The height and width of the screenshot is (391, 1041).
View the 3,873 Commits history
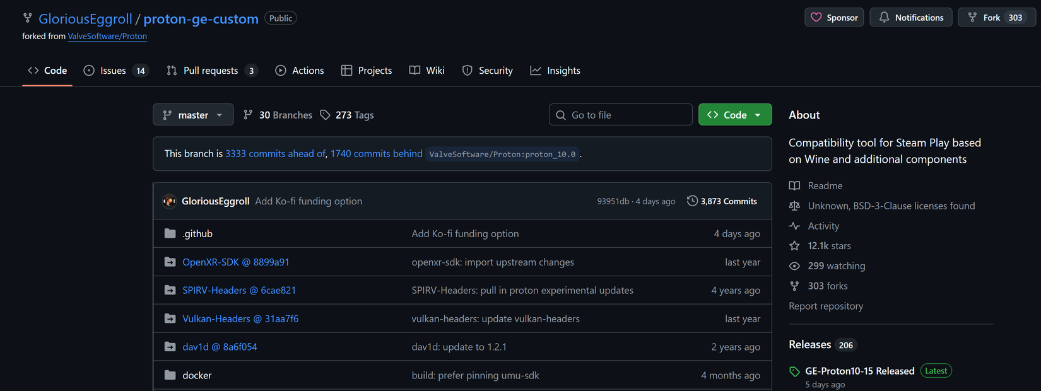point(722,201)
